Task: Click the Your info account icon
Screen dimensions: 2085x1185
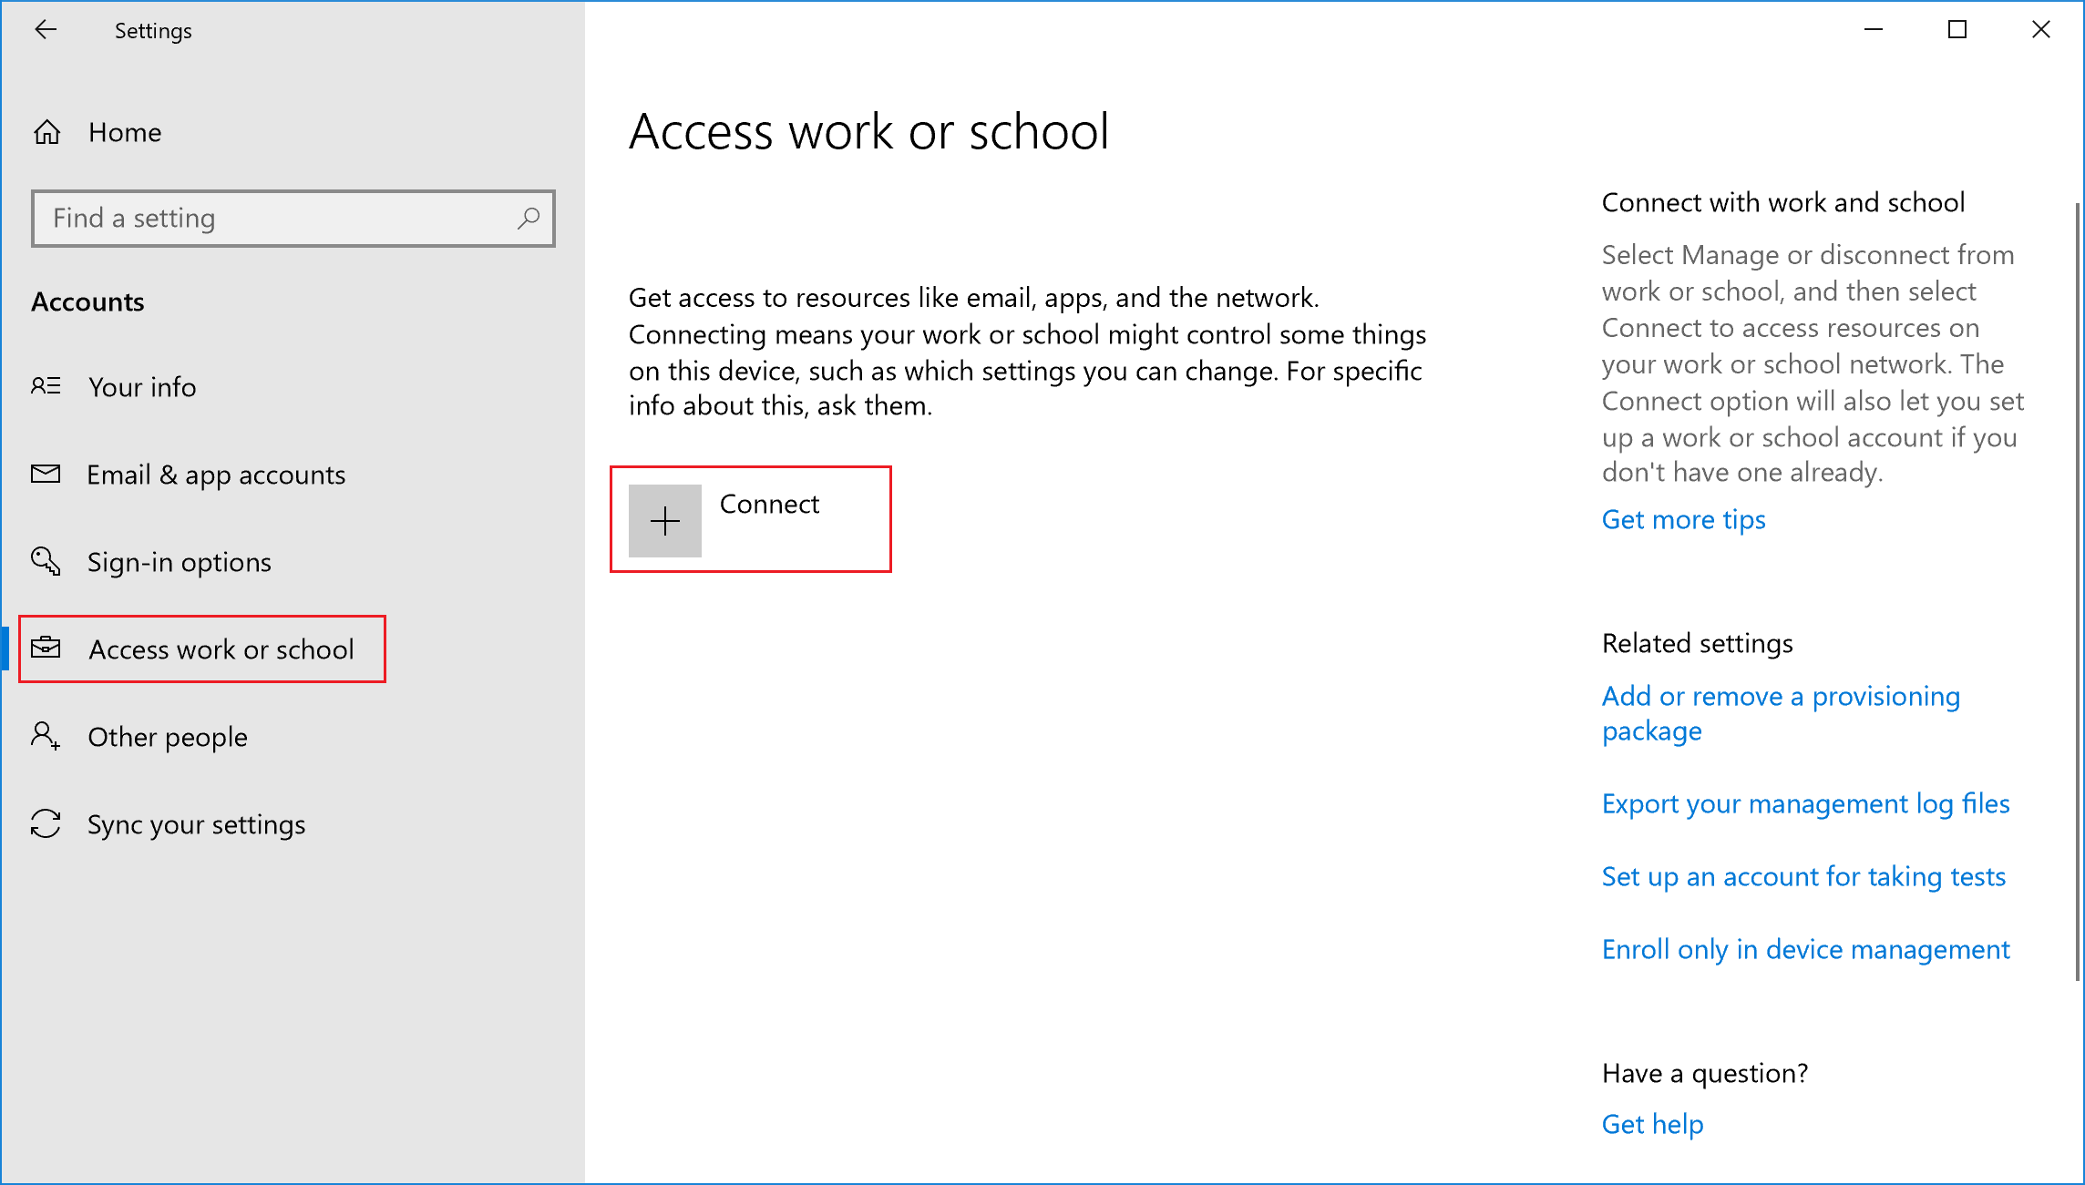Action: 46,386
